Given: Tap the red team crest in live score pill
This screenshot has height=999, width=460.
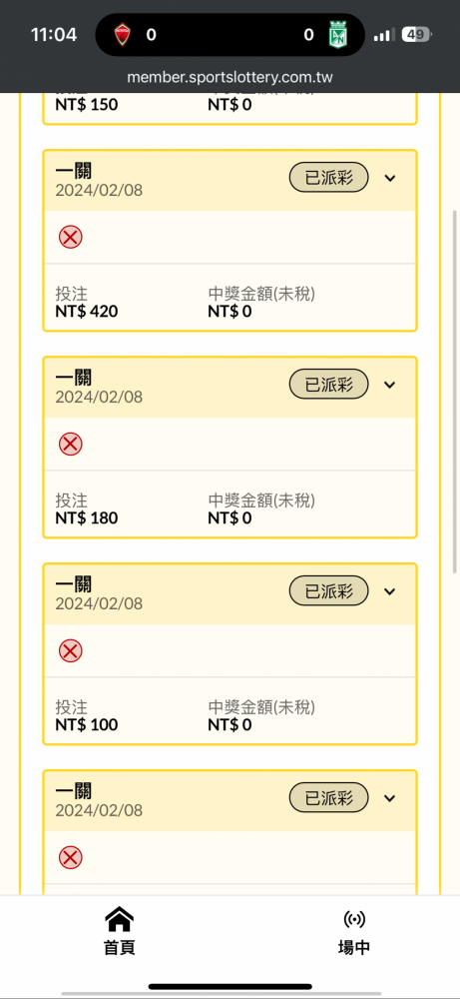Looking at the screenshot, I should (x=122, y=34).
